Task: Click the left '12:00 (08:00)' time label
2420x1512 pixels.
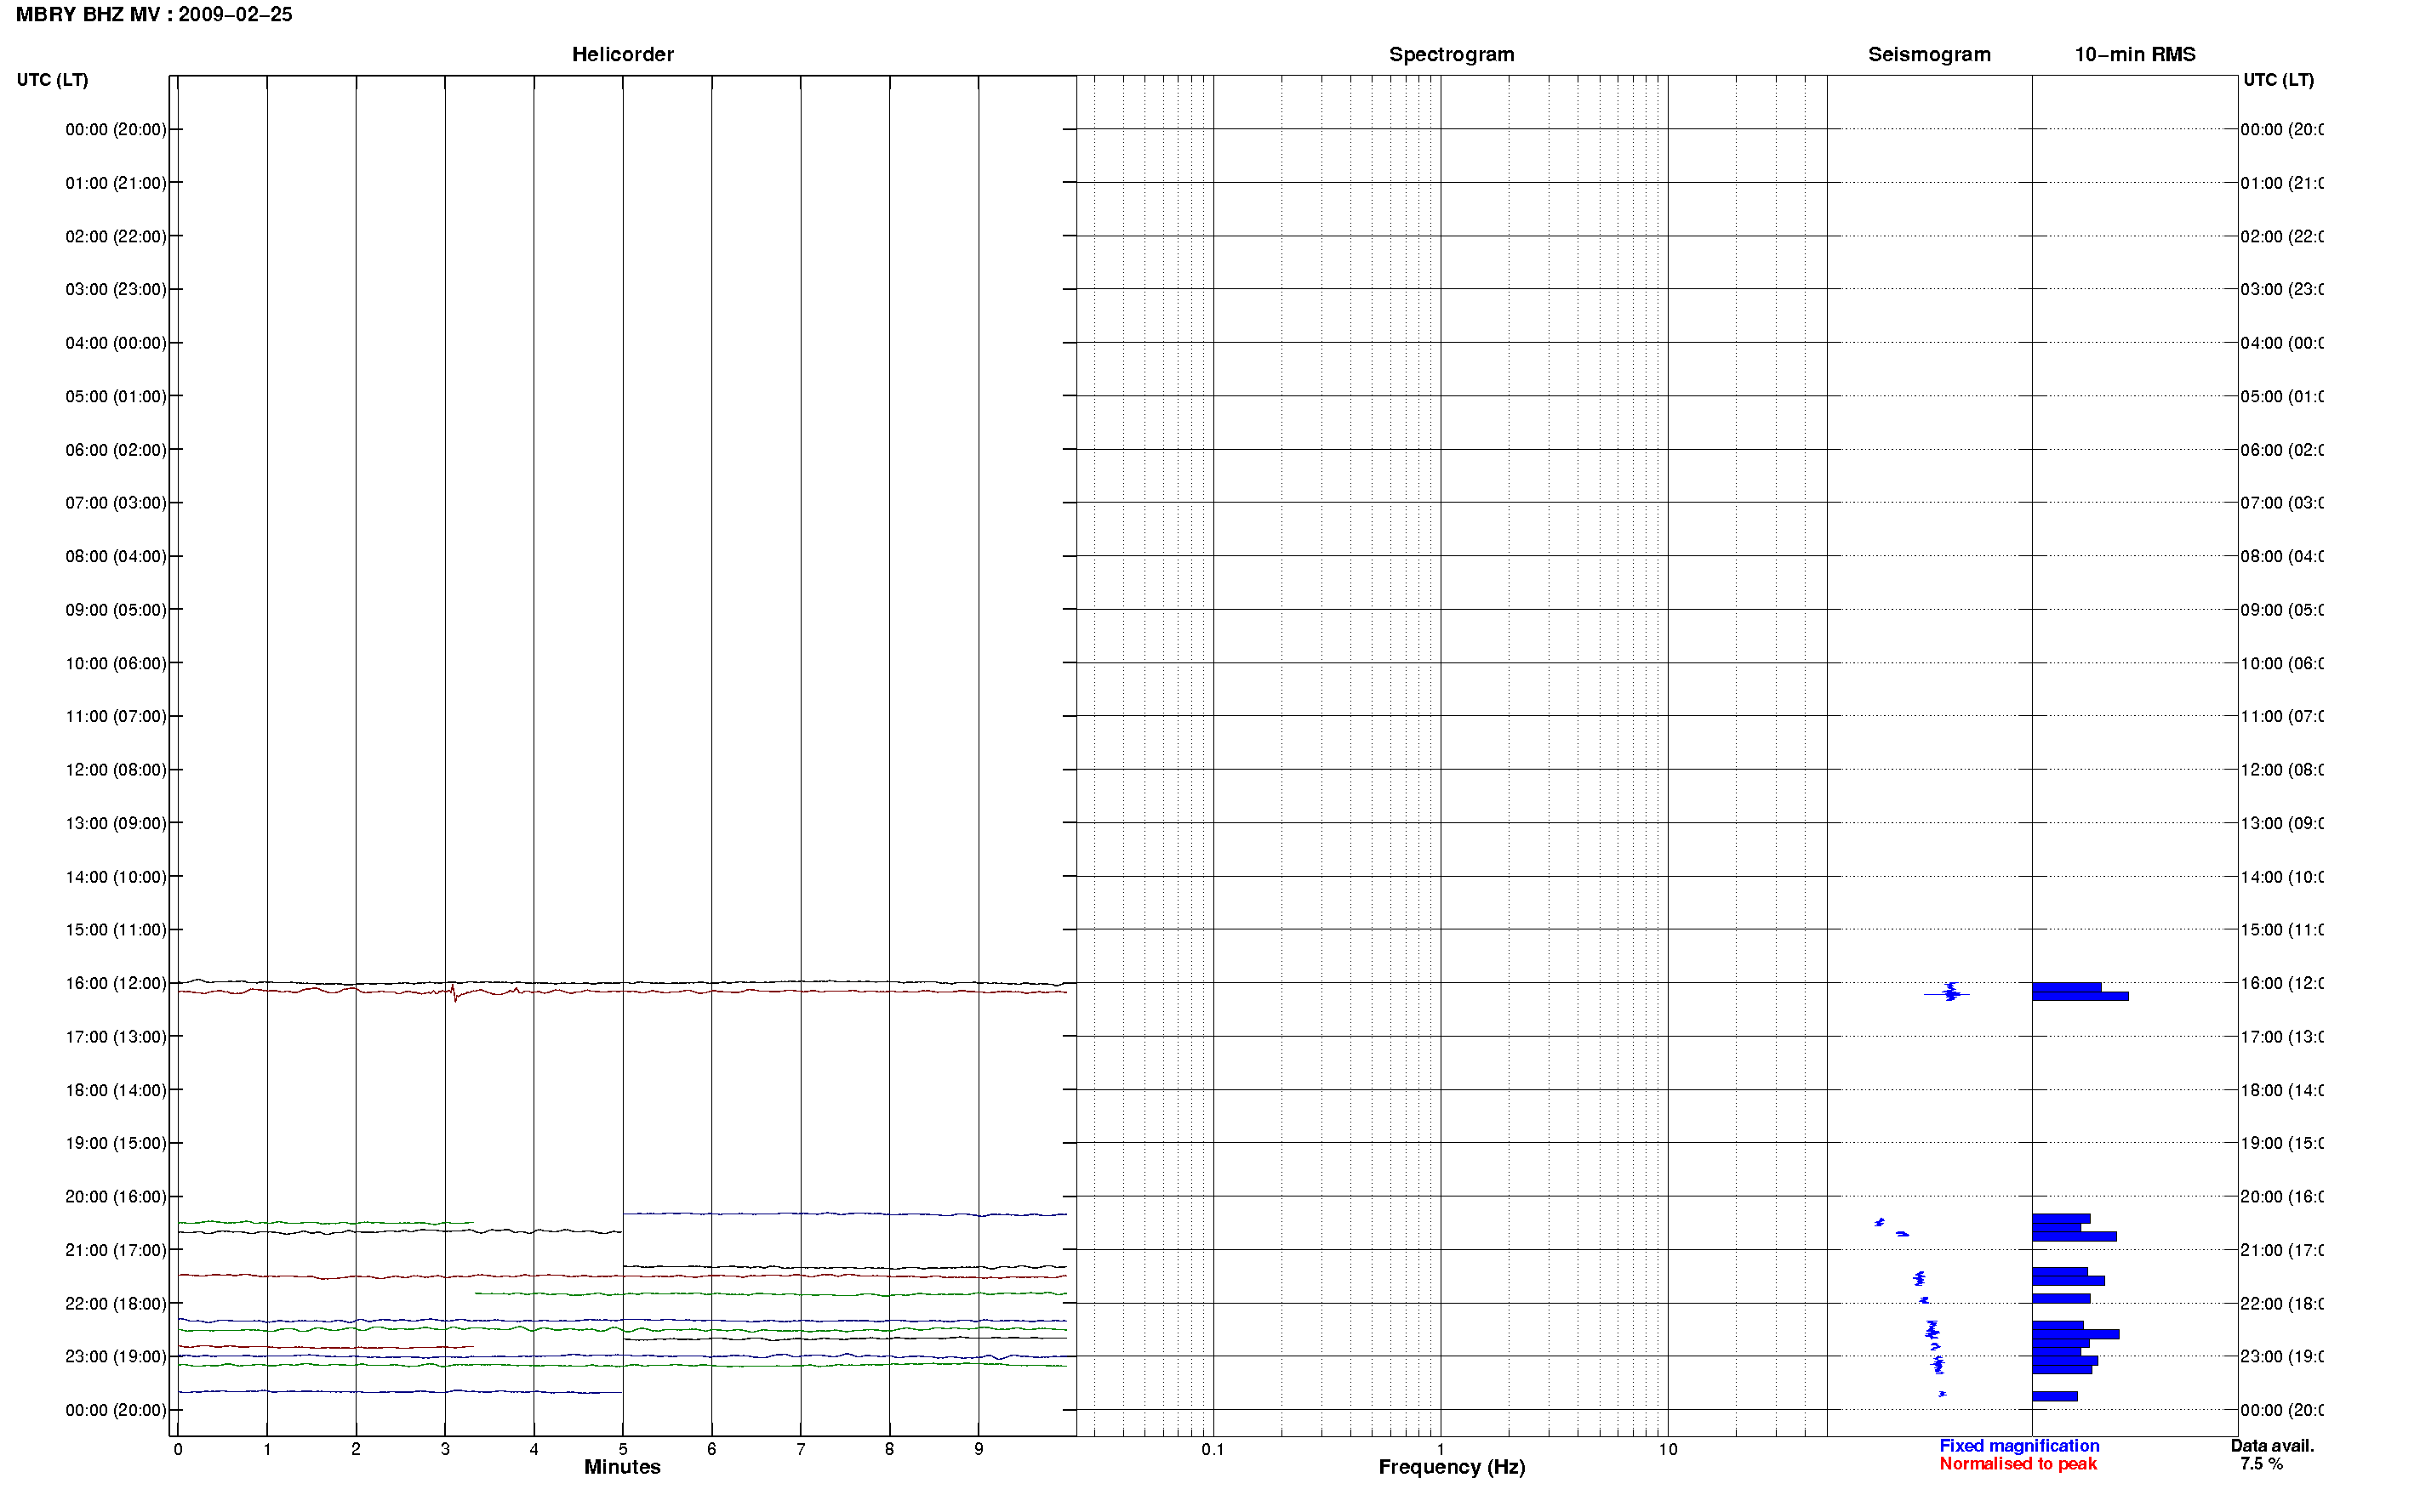Action: tap(116, 769)
